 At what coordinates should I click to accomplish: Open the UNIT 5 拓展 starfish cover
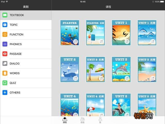click(147, 105)
